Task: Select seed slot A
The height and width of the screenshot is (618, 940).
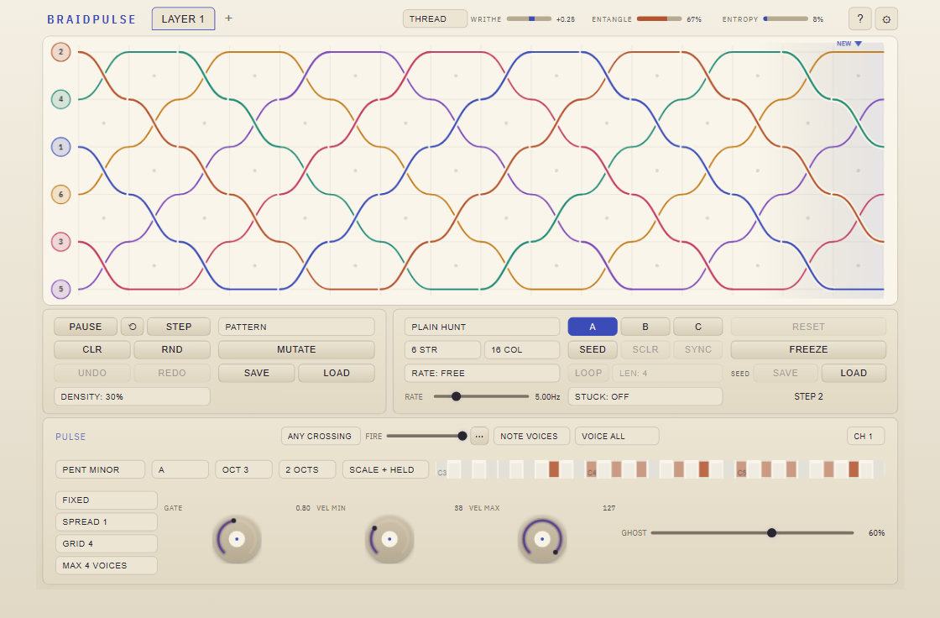Action: [x=593, y=327]
